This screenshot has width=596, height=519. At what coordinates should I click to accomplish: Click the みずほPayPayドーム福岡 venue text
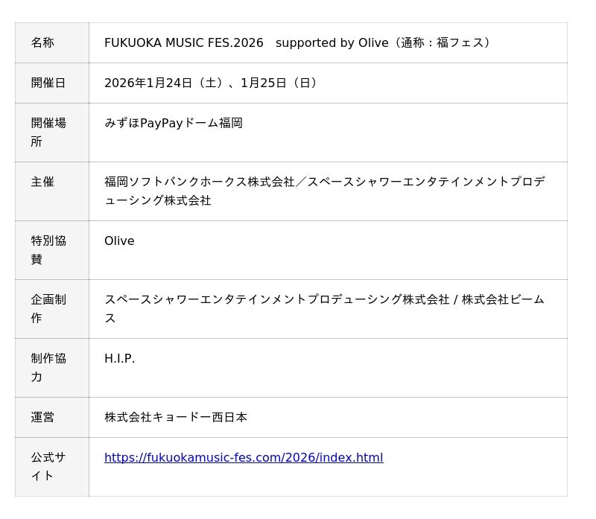pyautogui.click(x=174, y=124)
